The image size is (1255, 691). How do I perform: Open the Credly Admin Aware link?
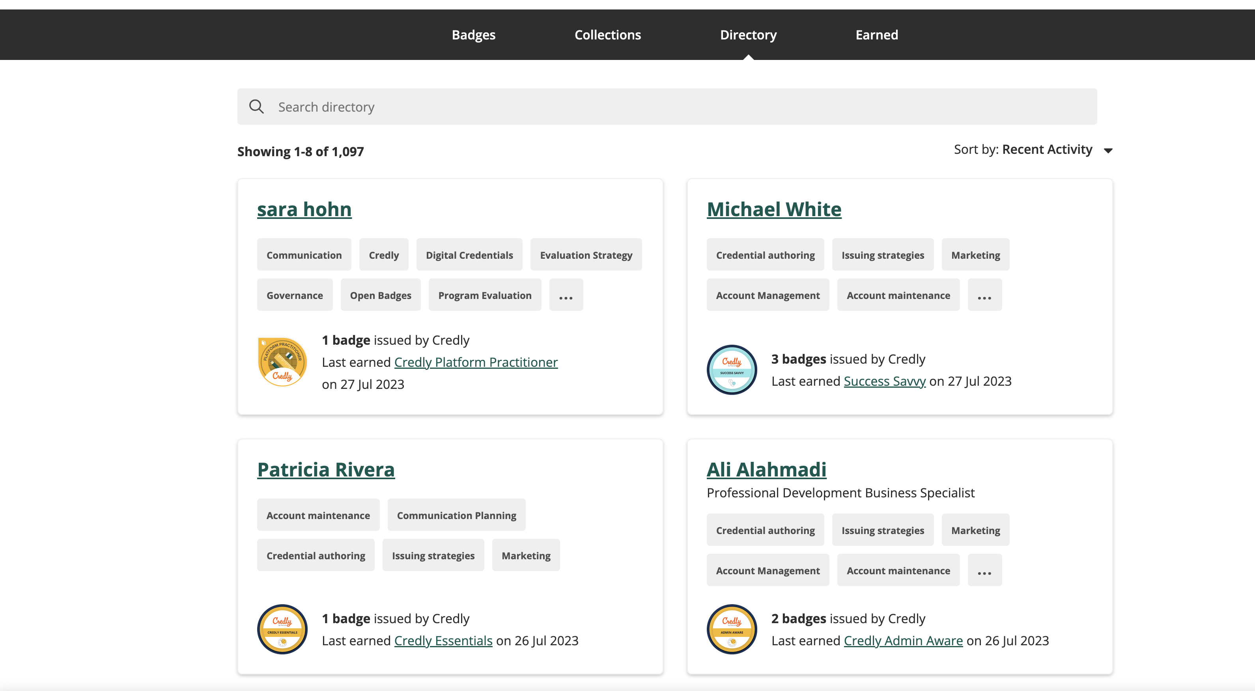903,641
